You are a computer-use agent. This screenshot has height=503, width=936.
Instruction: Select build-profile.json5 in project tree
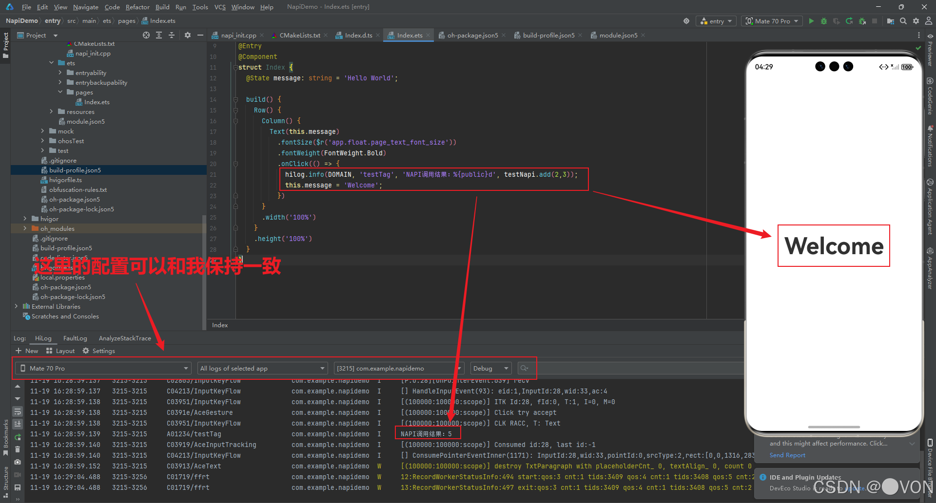pos(75,170)
